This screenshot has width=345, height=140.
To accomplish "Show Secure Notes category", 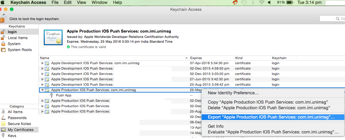I will 19,124.
